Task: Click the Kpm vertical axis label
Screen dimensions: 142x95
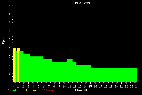Action: [3, 41]
